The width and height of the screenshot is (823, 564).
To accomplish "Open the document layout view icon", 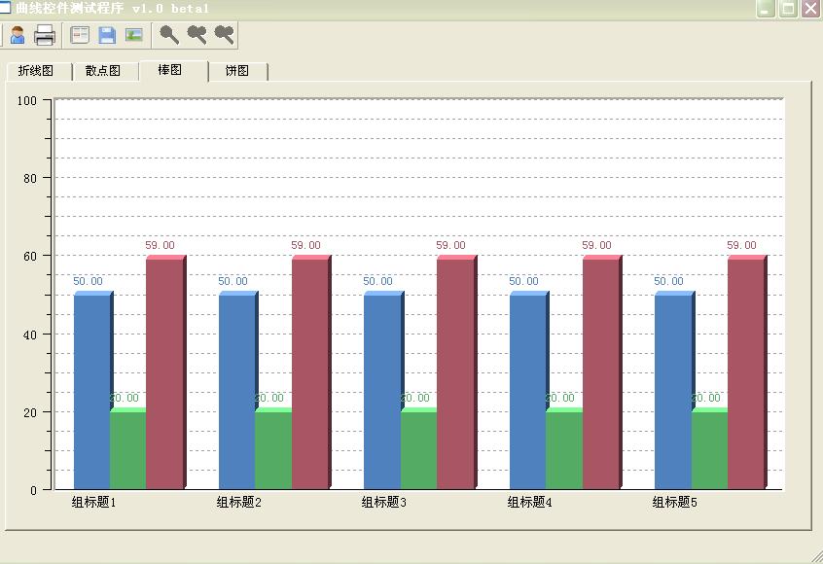I will [80, 35].
